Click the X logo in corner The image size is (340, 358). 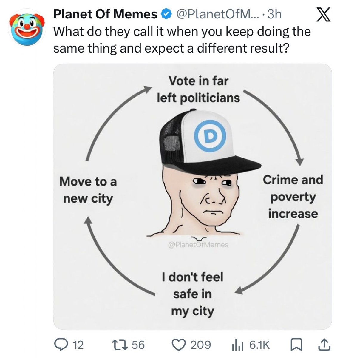tap(323, 15)
